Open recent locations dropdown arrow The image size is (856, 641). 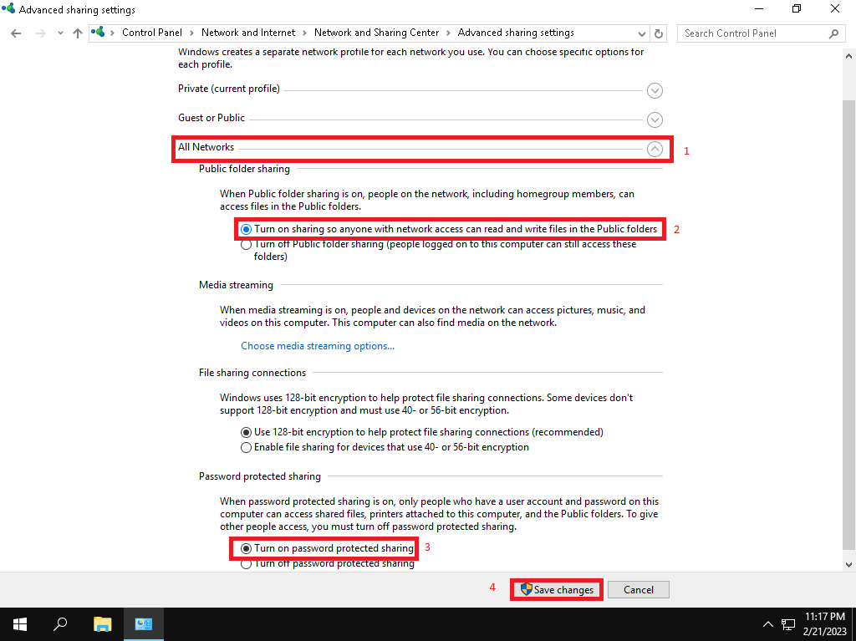click(x=60, y=33)
